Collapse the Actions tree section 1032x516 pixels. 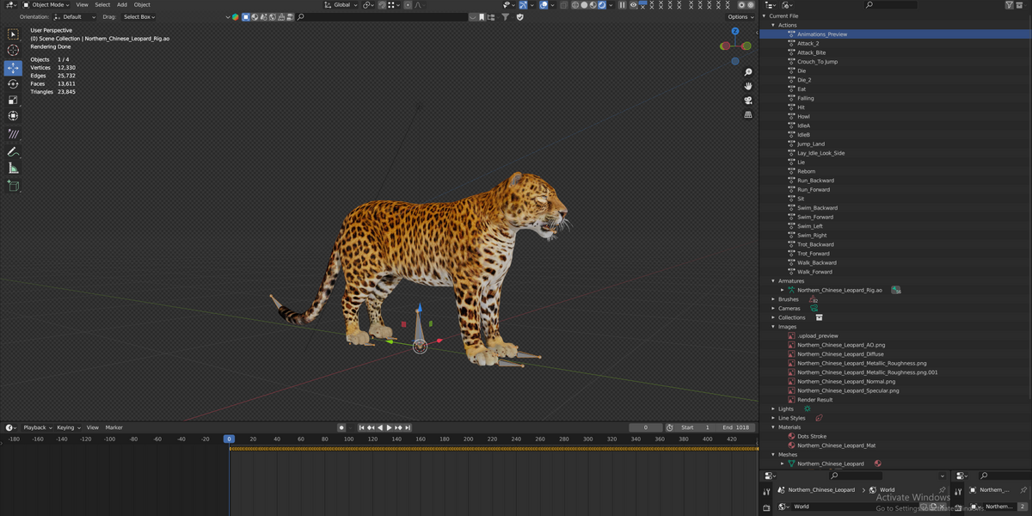click(772, 25)
